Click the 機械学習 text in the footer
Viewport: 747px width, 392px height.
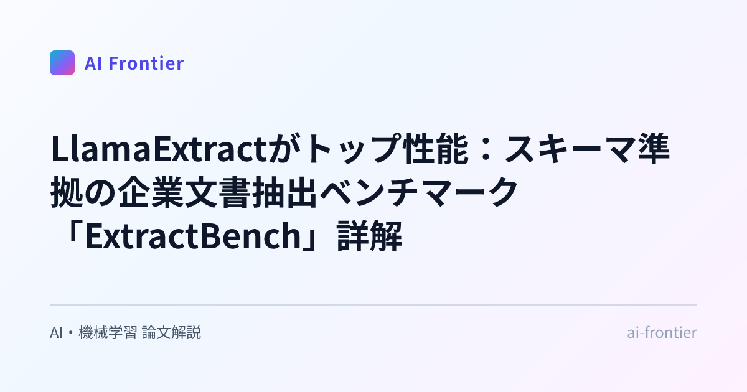tap(108, 333)
